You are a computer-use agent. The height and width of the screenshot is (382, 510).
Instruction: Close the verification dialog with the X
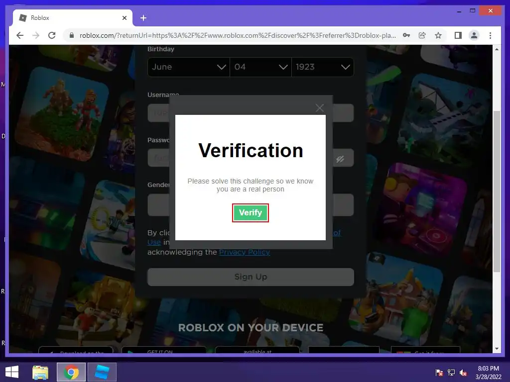tap(319, 108)
